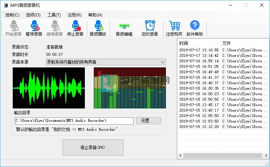Open the 选项(O) menu

(x=33, y=15)
